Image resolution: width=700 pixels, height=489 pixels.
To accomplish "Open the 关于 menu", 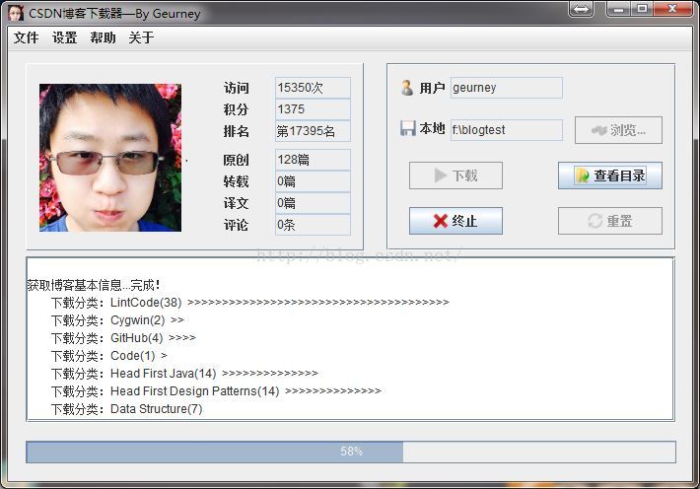I will point(142,37).
